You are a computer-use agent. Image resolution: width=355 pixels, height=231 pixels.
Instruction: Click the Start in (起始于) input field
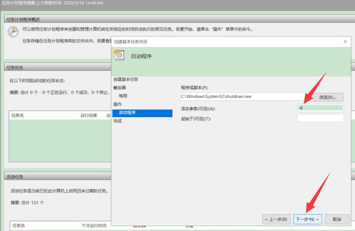(x=320, y=118)
